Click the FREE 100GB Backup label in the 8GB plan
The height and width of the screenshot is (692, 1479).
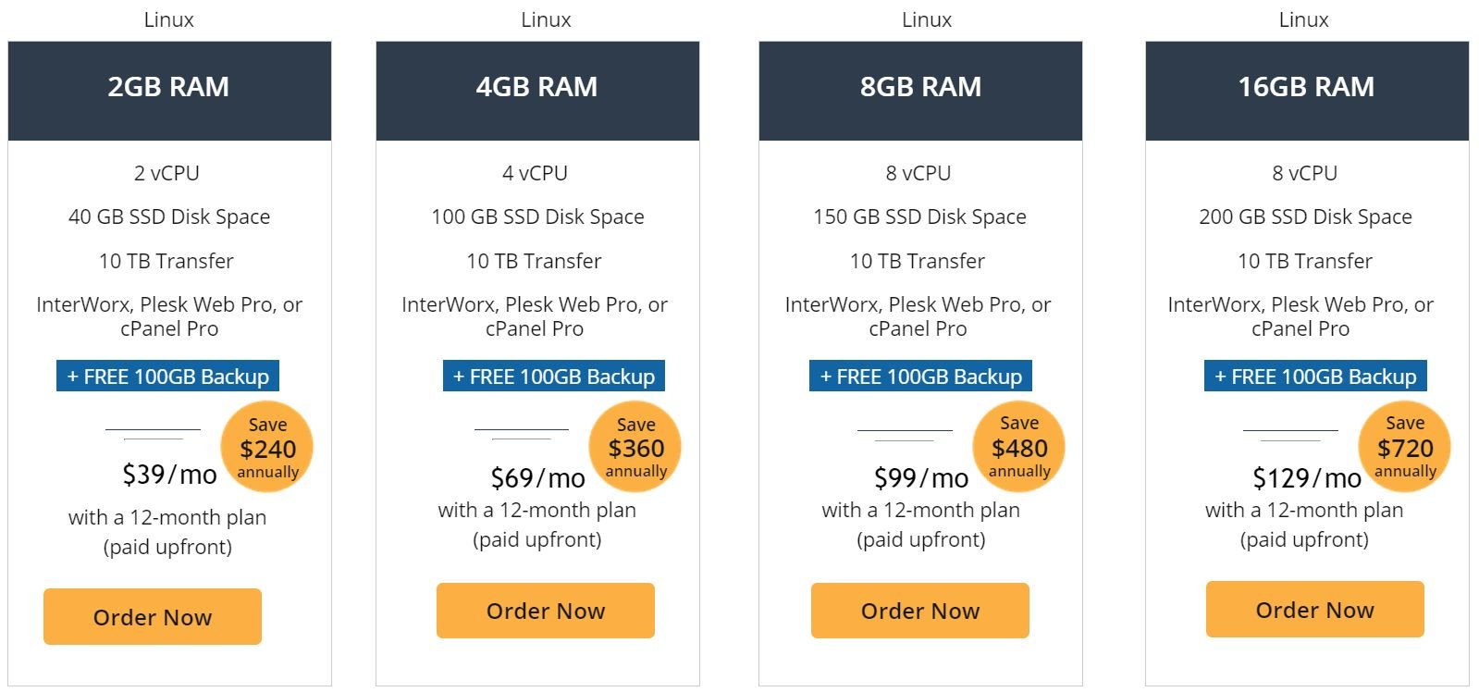(920, 377)
